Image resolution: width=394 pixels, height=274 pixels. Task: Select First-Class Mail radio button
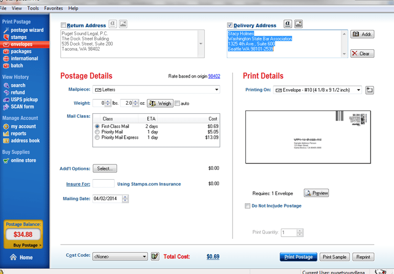97,126
